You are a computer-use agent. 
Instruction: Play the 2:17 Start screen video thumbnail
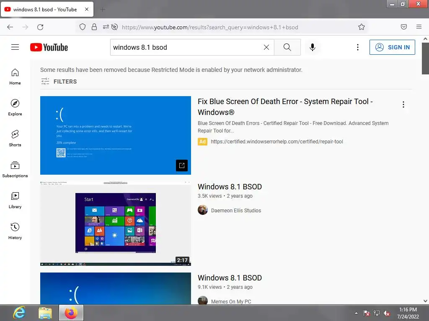116,223
